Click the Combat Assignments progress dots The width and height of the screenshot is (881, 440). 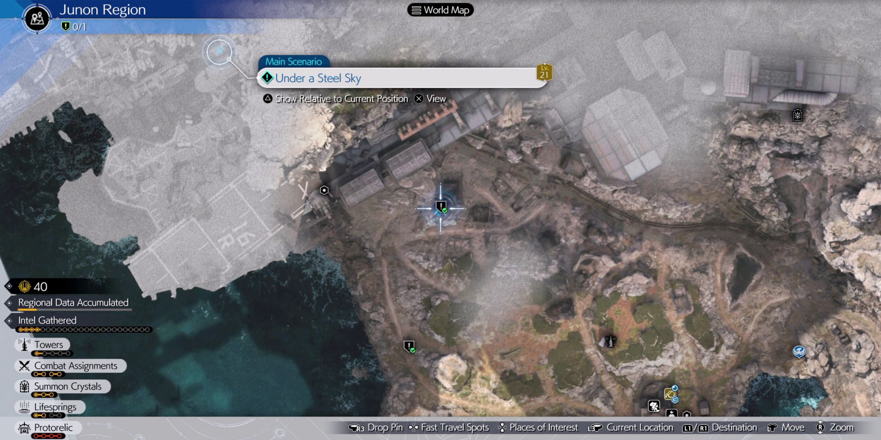coord(48,374)
